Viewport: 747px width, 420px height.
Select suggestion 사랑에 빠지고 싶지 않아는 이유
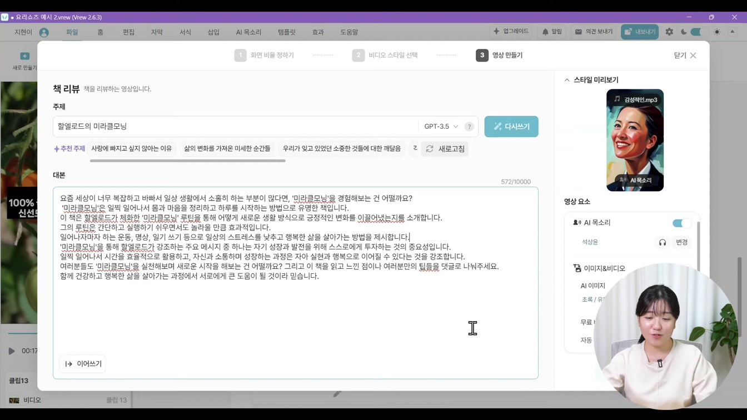click(x=132, y=149)
